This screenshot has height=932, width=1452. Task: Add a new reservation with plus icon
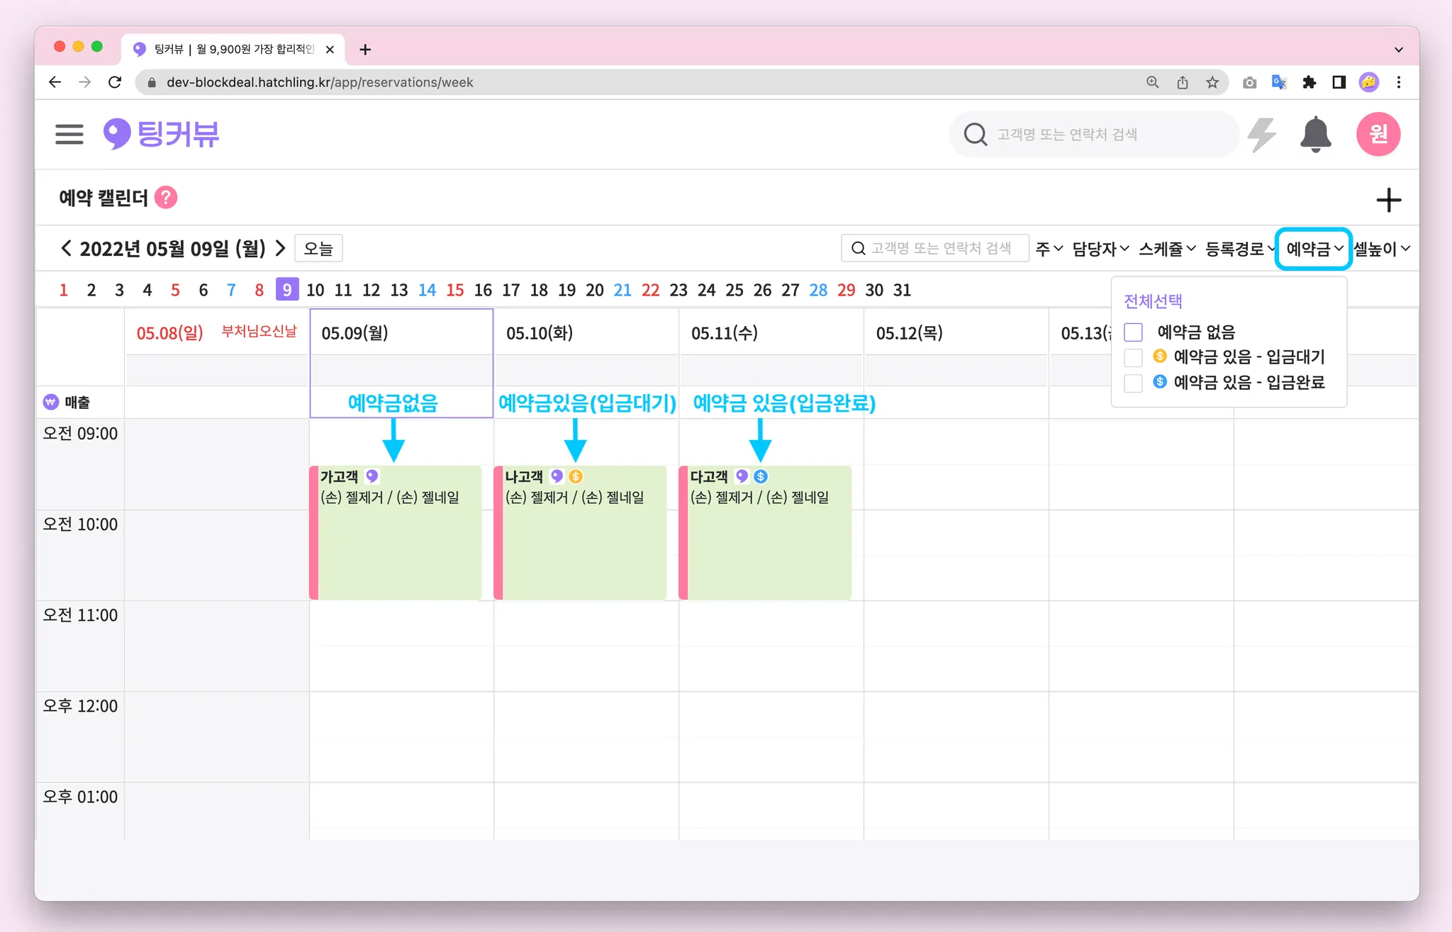coord(1388,200)
